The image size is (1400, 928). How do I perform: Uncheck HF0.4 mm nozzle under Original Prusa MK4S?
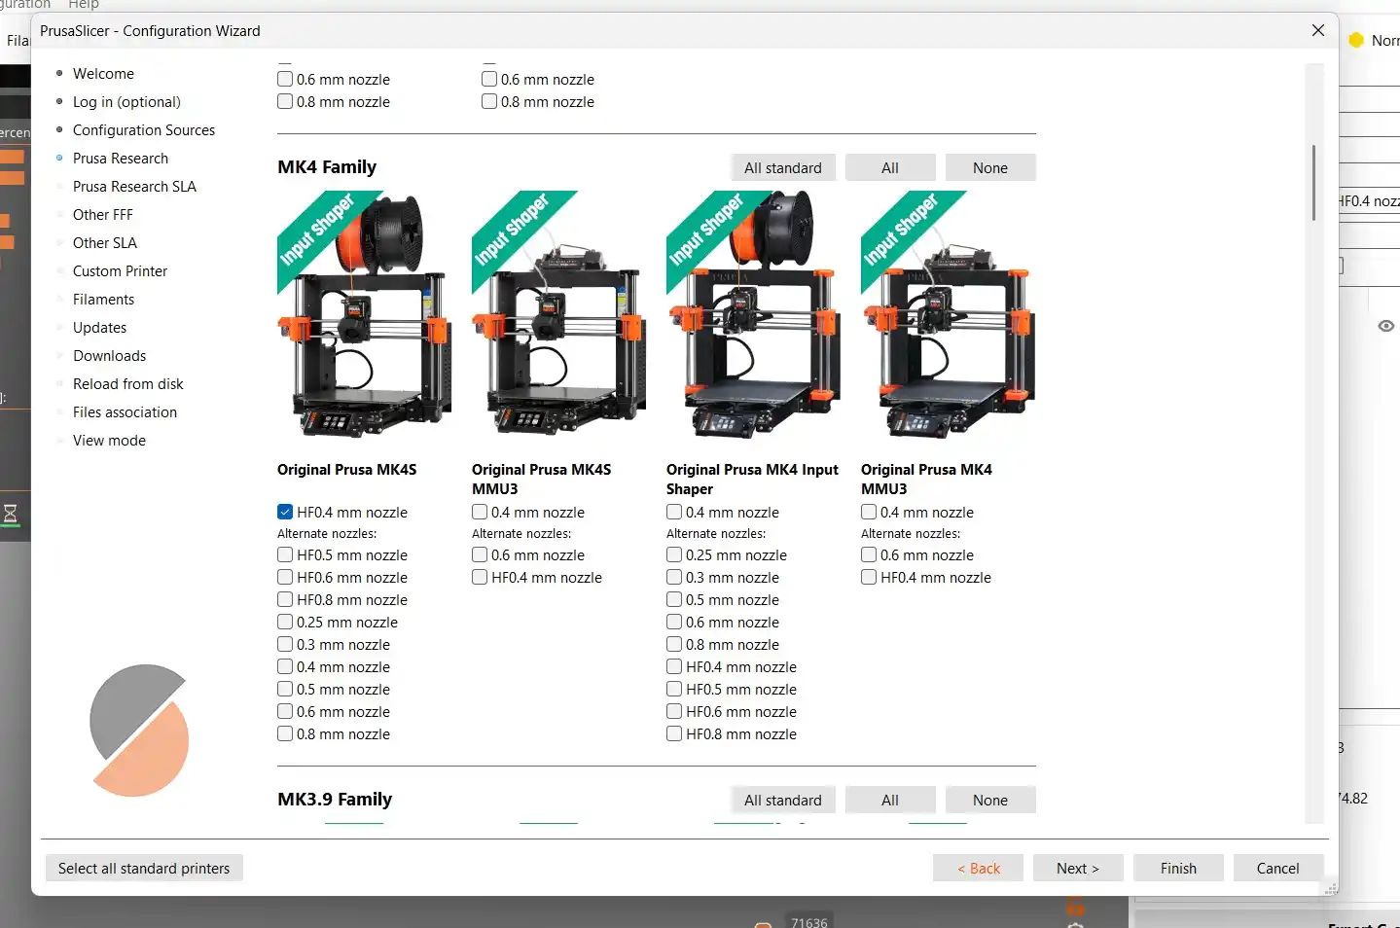point(285,512)
